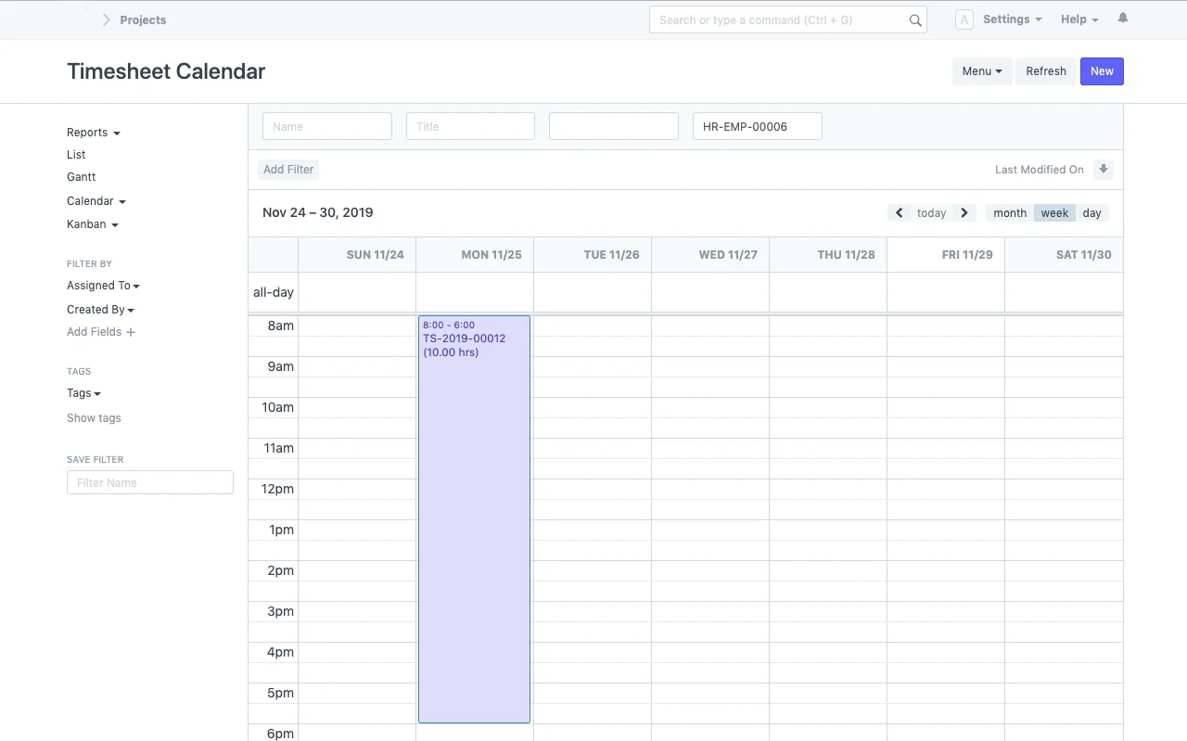This screenshot has width=1187, height=741.
Task: Open the Calendar view dropdown in the sidebar
Action: tap(96, 201)
